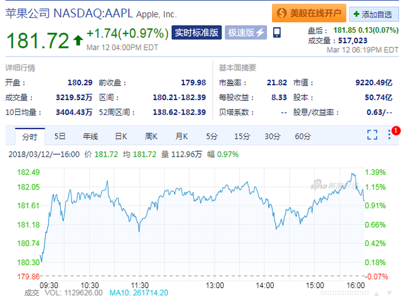Image resolution: width=407 pixels, height=296 pixels.
Task: Select the 15分 chart tab
Action: point(242,136)
